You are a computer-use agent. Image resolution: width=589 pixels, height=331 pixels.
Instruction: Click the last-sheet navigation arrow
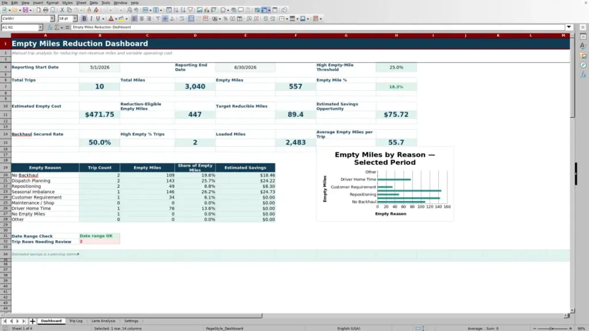pyautogui.click(x=24, y=321)
